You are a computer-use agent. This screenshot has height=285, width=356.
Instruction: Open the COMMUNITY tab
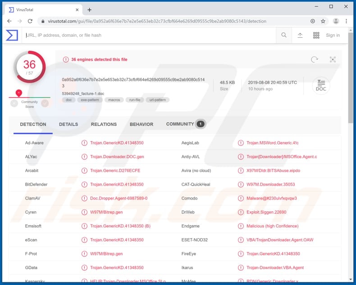click(x=186, y=124)
